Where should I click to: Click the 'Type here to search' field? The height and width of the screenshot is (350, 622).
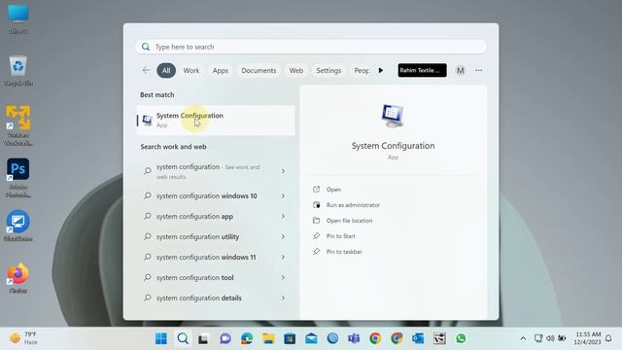coord(311,47)
